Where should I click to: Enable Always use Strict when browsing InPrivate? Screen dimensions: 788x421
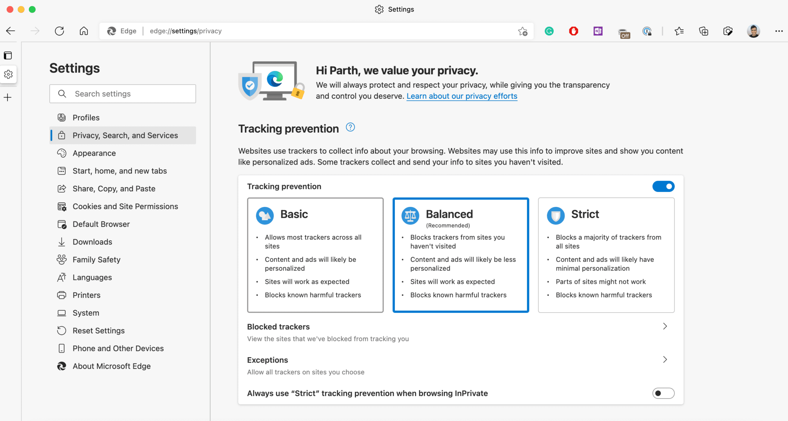point(663,393)
